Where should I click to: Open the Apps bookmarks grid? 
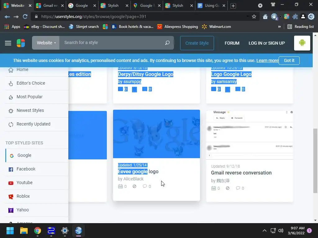[12, 27]
